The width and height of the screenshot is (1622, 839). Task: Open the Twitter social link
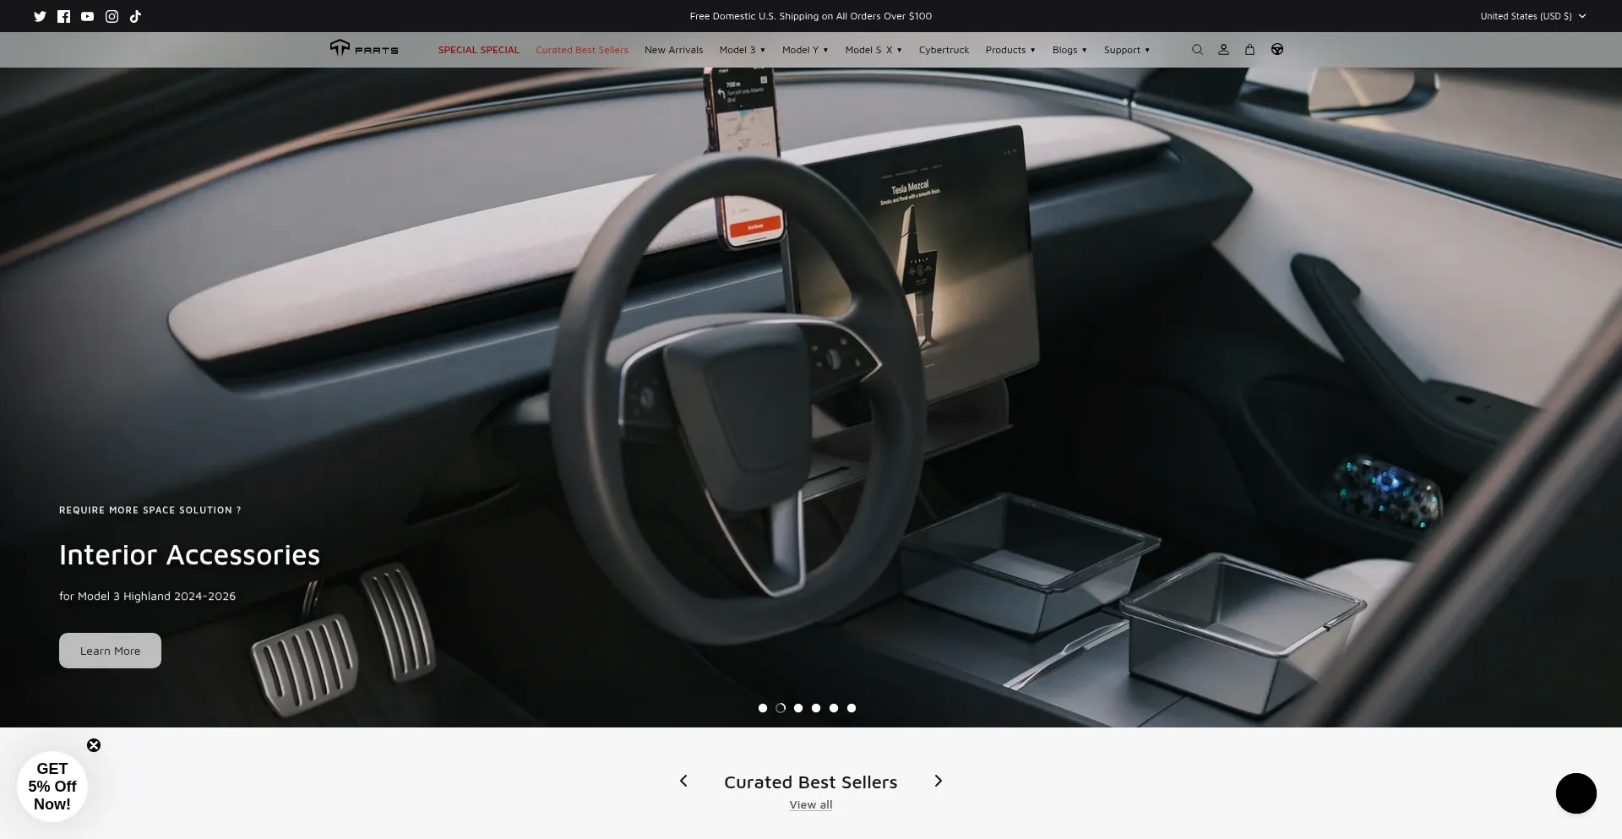click(40, 16)
